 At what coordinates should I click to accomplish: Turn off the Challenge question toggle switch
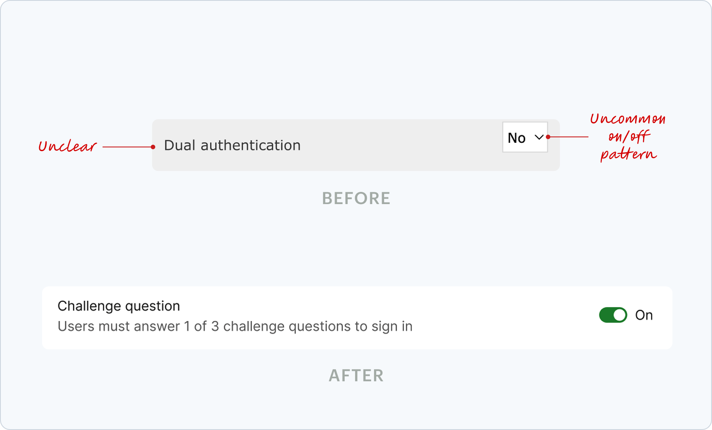[x=613, y=315]
